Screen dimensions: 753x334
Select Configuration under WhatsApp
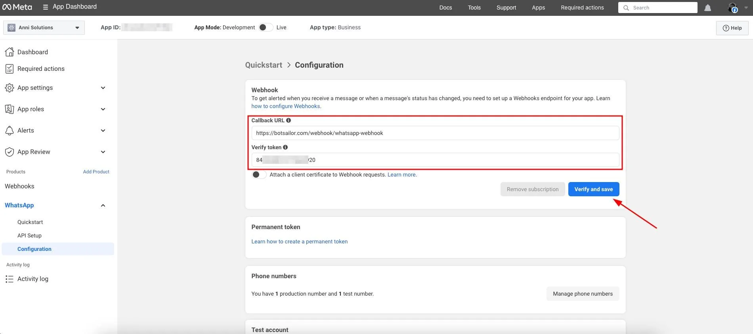tap(58, 249)
